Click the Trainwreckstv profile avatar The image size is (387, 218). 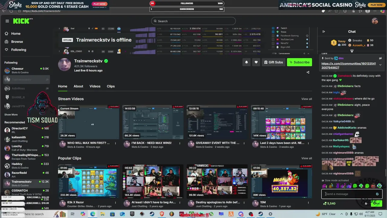point(64,65)
